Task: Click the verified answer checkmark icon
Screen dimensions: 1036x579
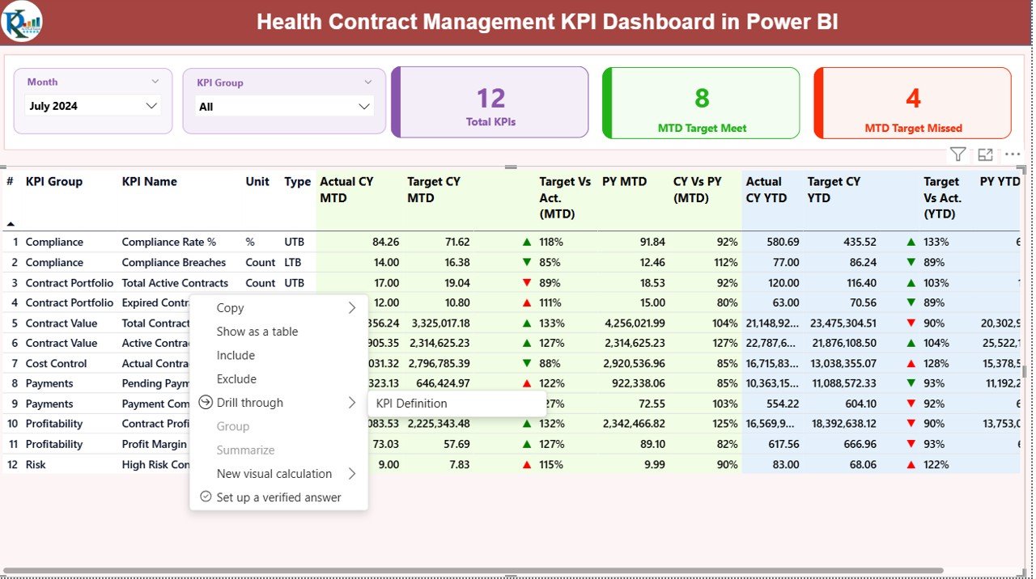Action: (x=206, y=497)
